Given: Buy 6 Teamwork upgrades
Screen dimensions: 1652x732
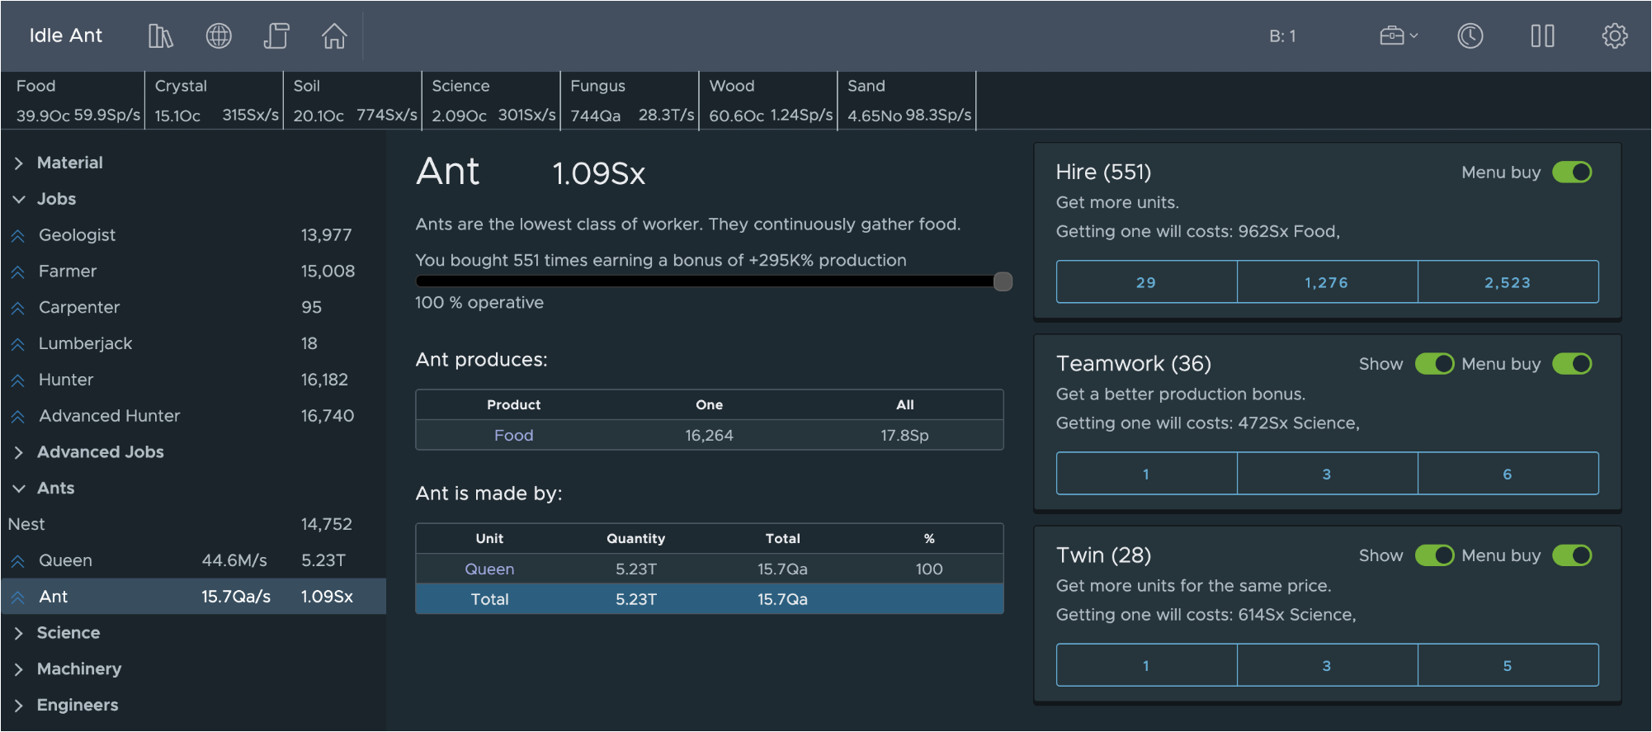Looking at the screenshot, I should [1508, 474].
